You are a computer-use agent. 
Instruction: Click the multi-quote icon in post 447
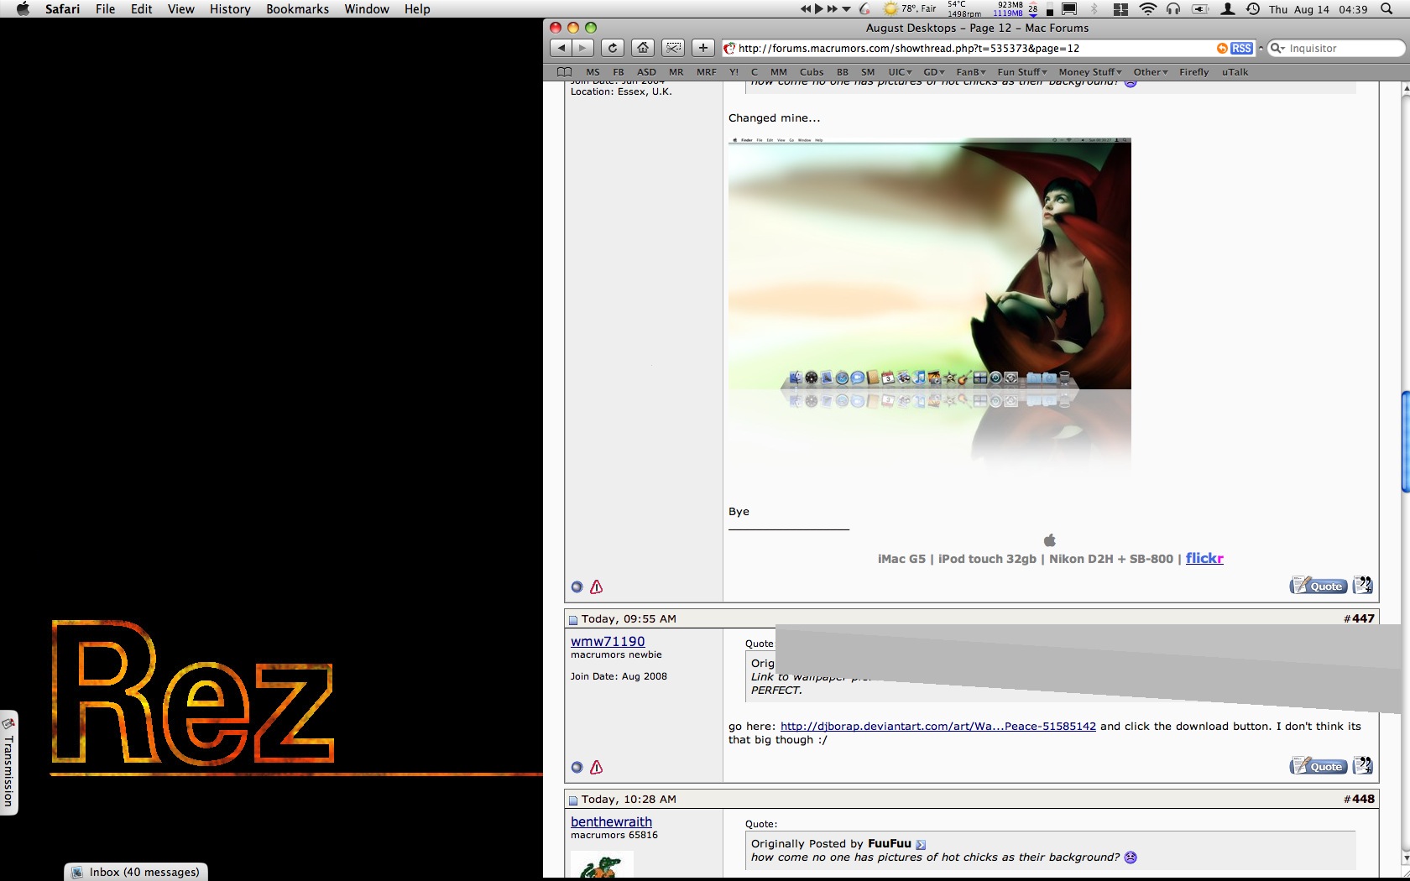1363,766
